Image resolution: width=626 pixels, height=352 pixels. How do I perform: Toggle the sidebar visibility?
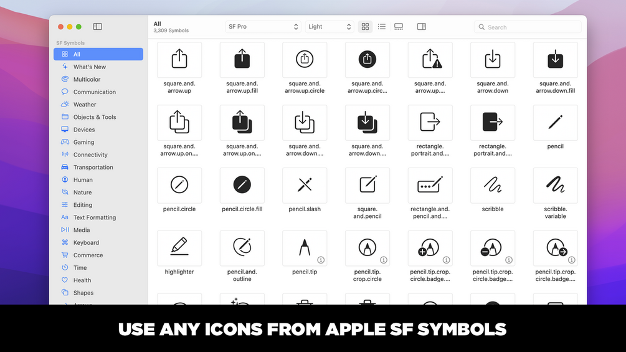[x=97, y=27]
